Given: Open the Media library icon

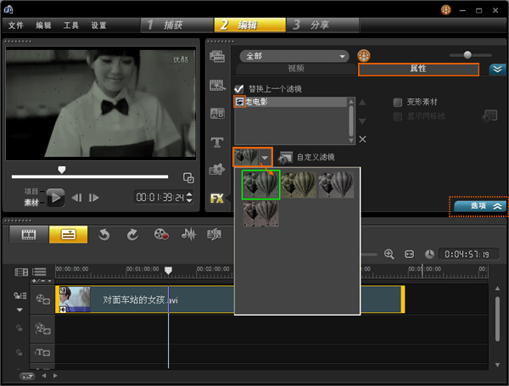Looking at the screenshot, I should [217, 57].
